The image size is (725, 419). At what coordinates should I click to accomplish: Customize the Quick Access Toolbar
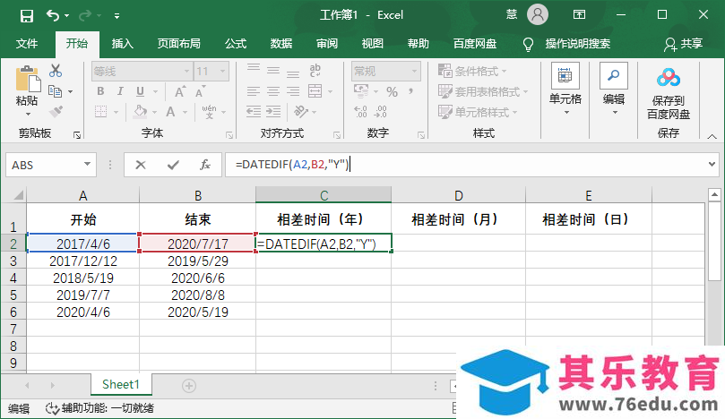[117, 16]
